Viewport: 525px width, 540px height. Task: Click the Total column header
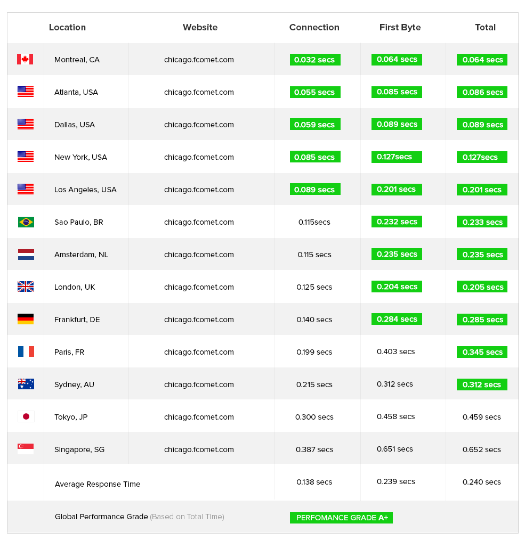tap(485, 27)
